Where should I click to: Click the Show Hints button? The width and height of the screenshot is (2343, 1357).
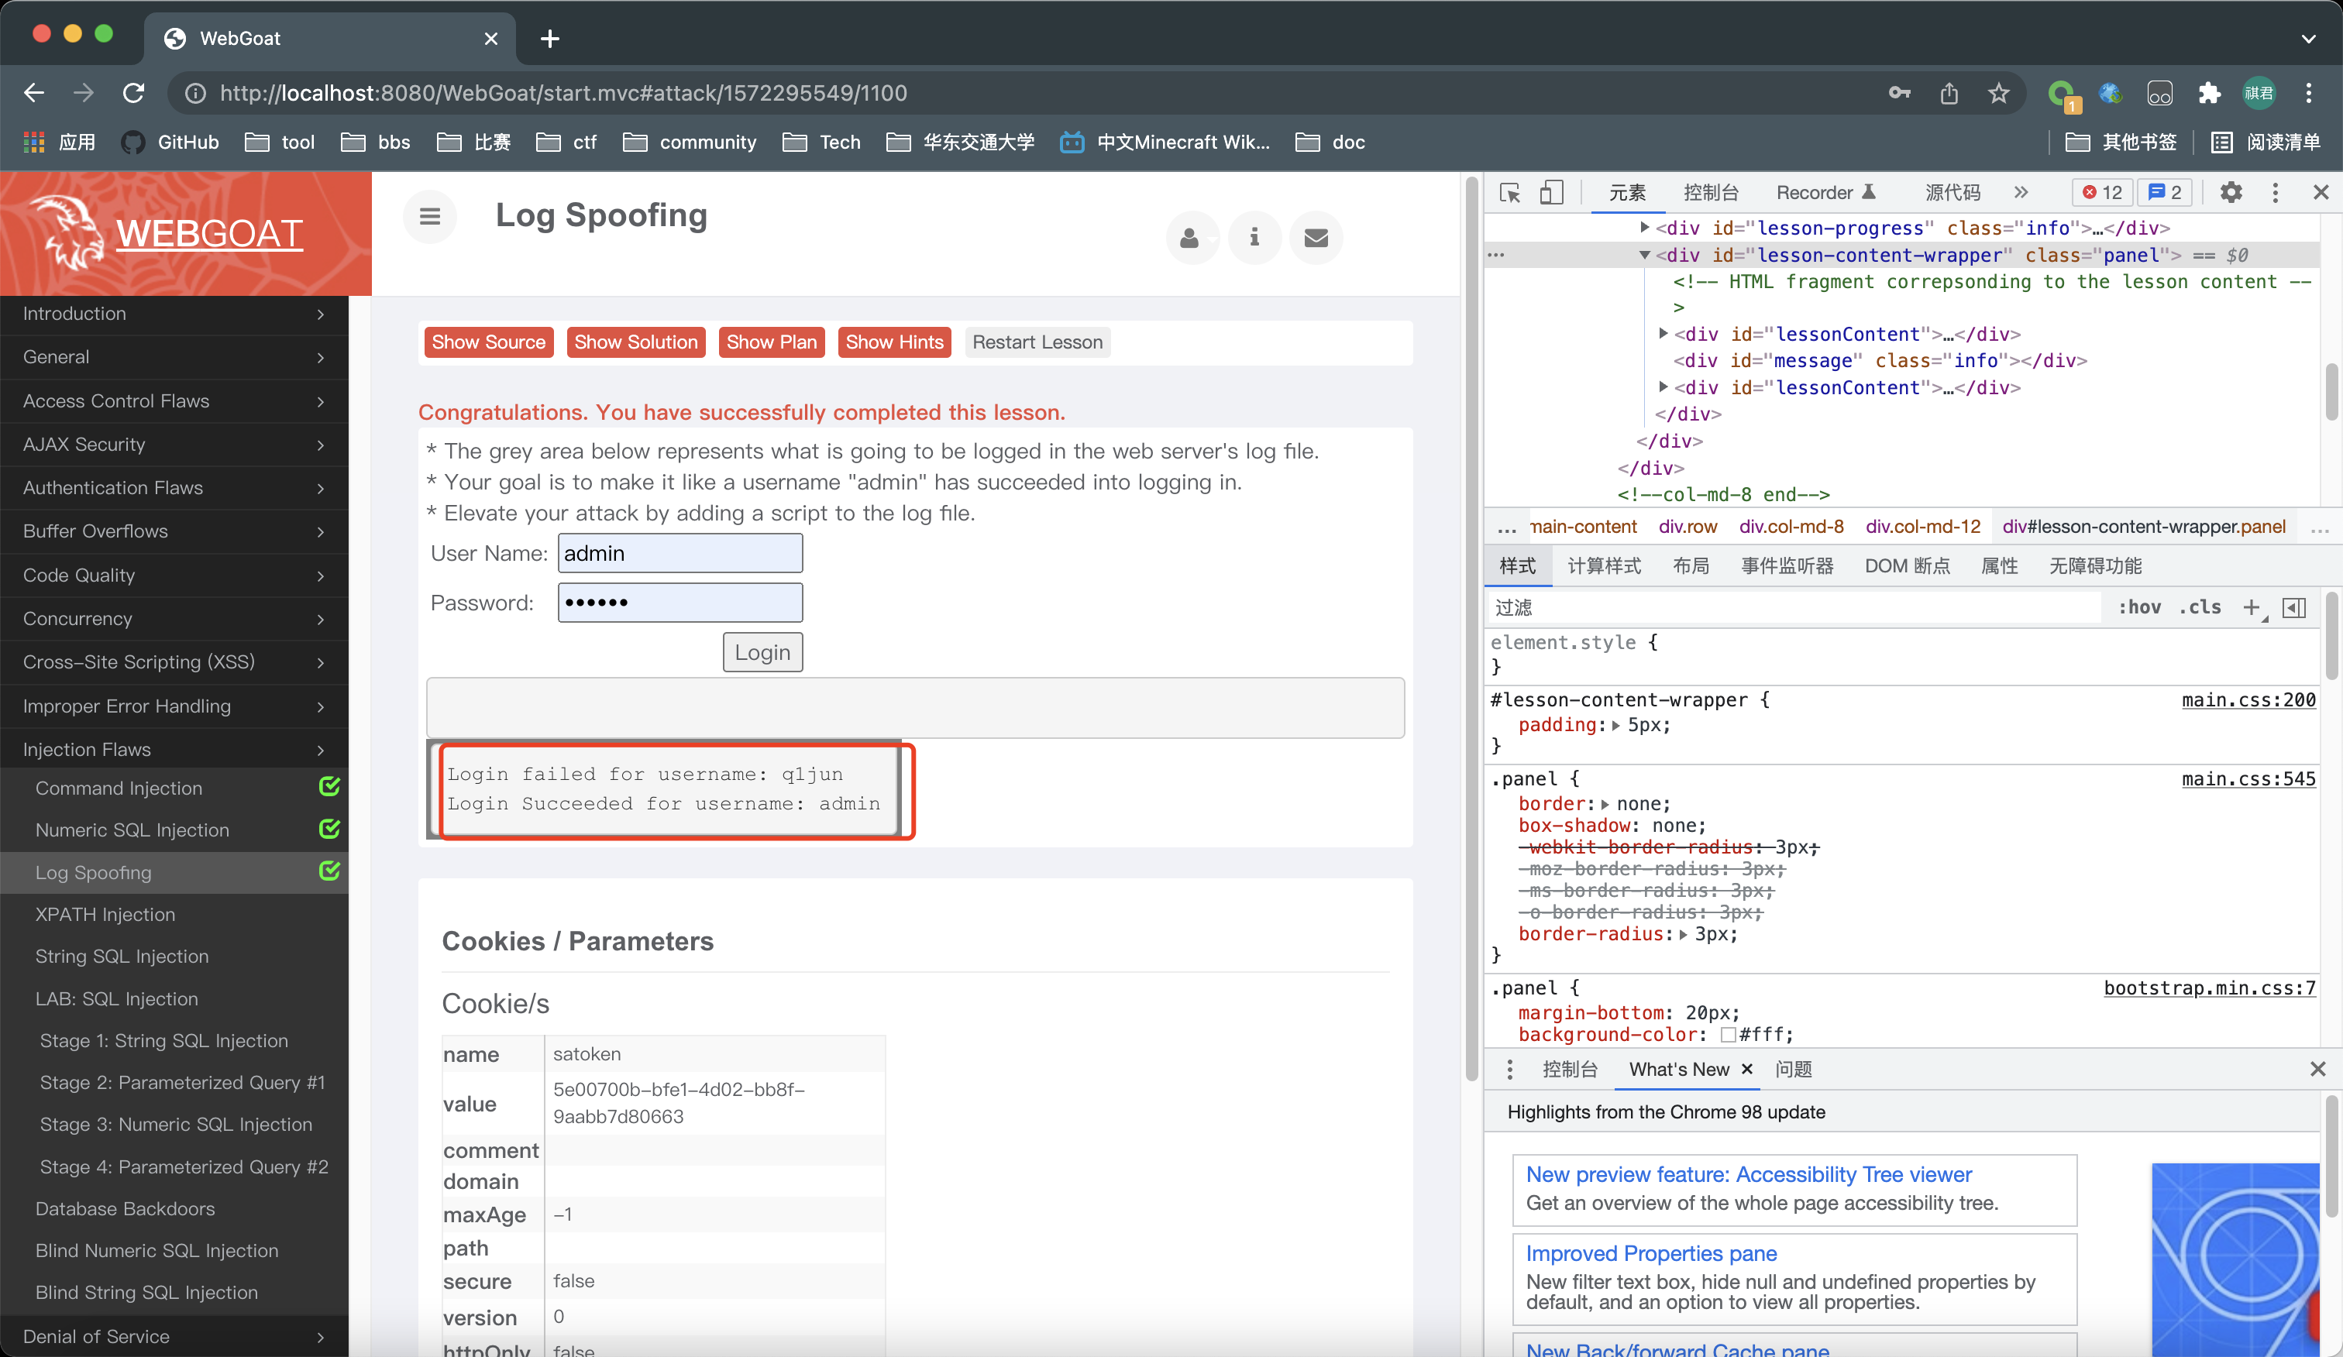click(x=893, y=341)
